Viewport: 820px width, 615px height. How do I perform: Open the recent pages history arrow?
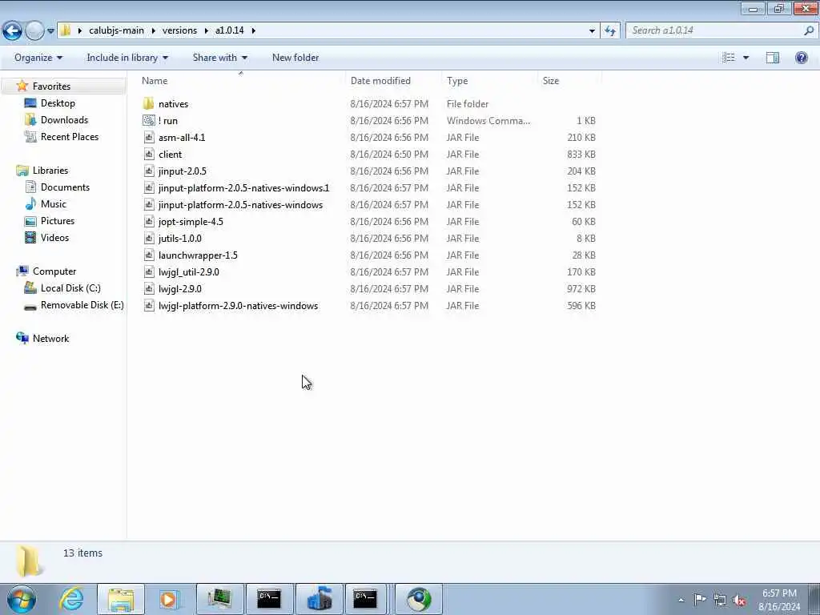coord(50,31)
